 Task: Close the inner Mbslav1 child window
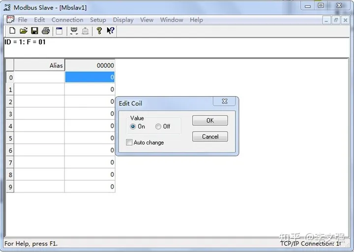click(x=345, y=20)
